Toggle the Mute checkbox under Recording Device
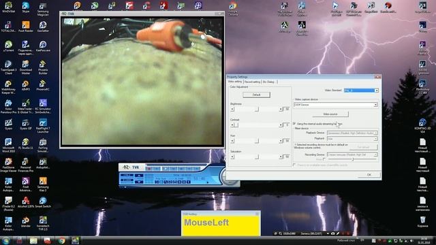 pyautogui.click(x=324, y=159)
